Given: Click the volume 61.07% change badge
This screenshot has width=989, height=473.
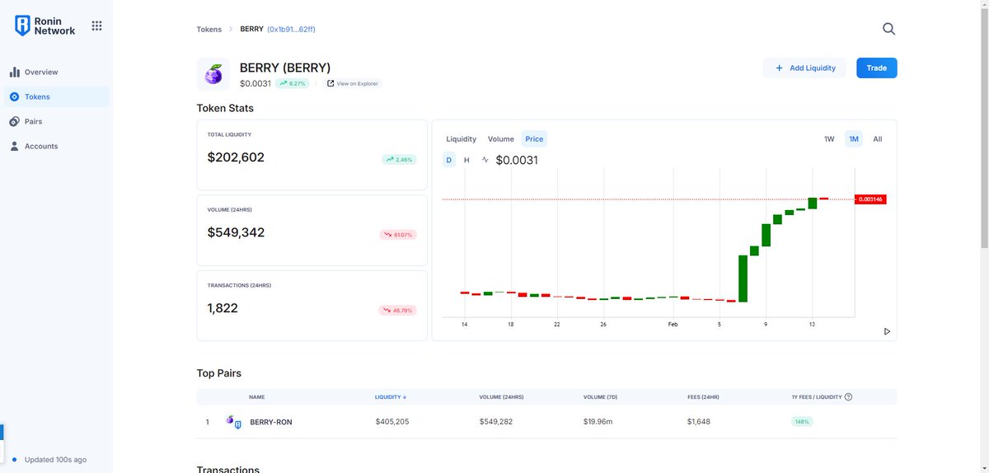Looking at the screenshot, I should (x=398, y=235).
